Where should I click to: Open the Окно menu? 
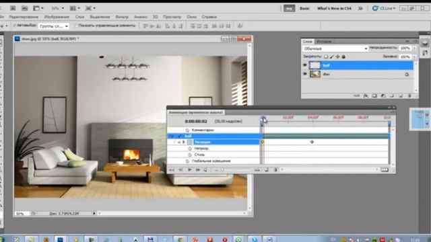[191, 17]
